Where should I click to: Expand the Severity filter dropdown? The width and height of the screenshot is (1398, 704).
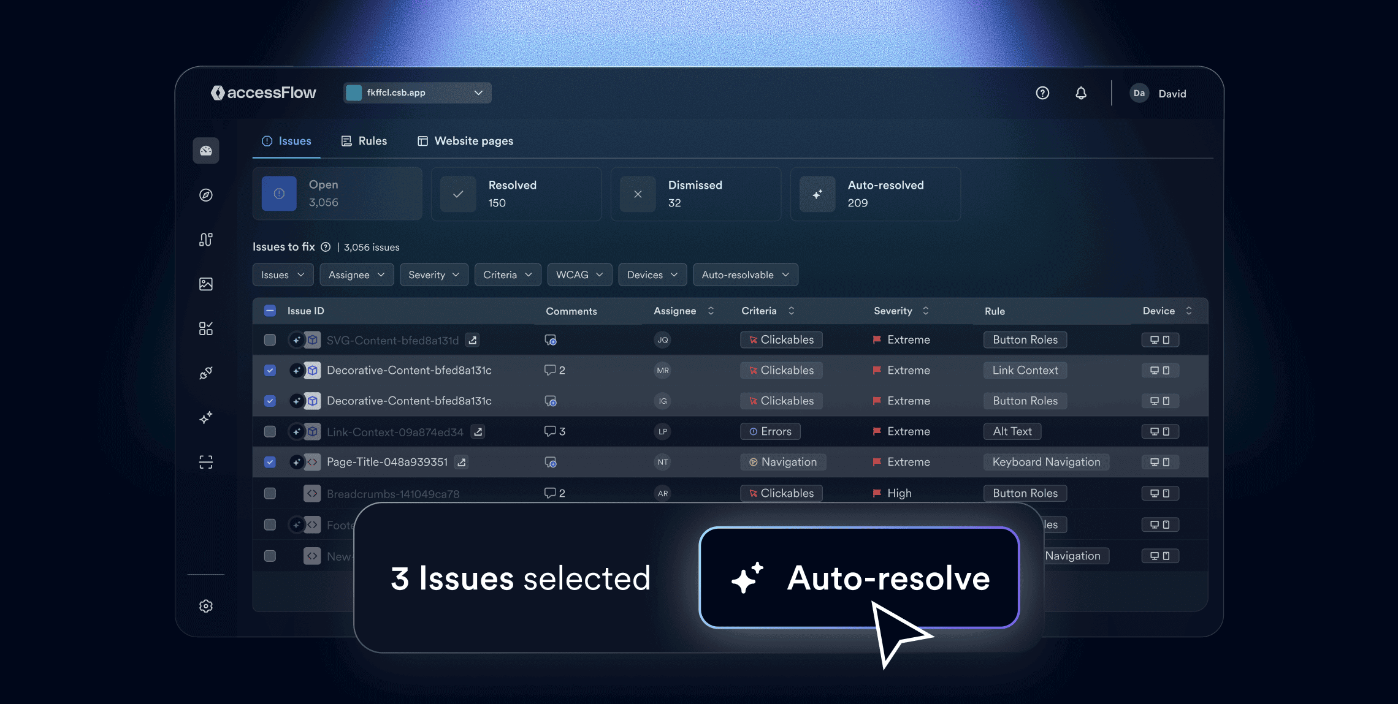tap(434, 274)
